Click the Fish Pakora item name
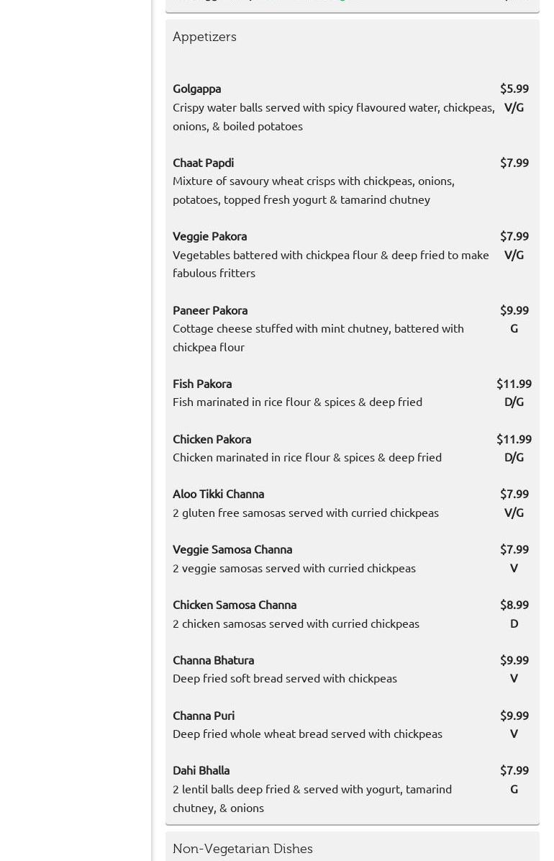 pyautogui.click(x=202, y=384)
